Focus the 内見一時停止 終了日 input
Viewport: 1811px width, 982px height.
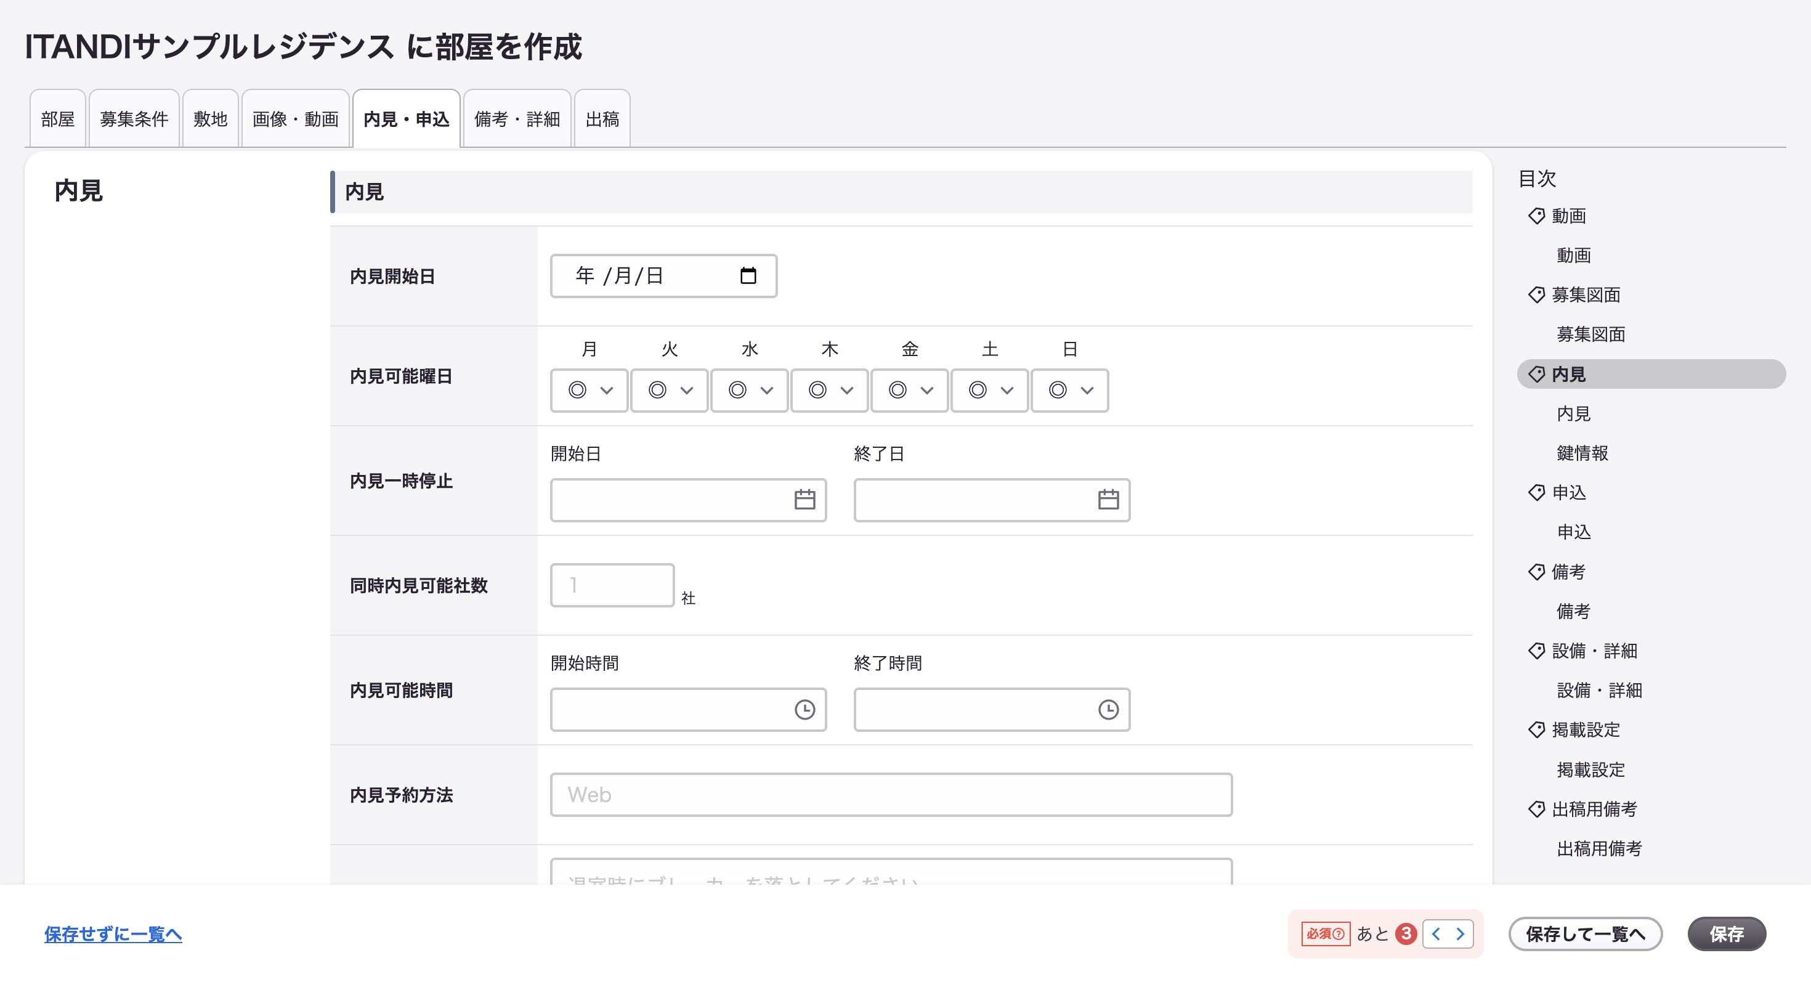(x=992, y=500)
